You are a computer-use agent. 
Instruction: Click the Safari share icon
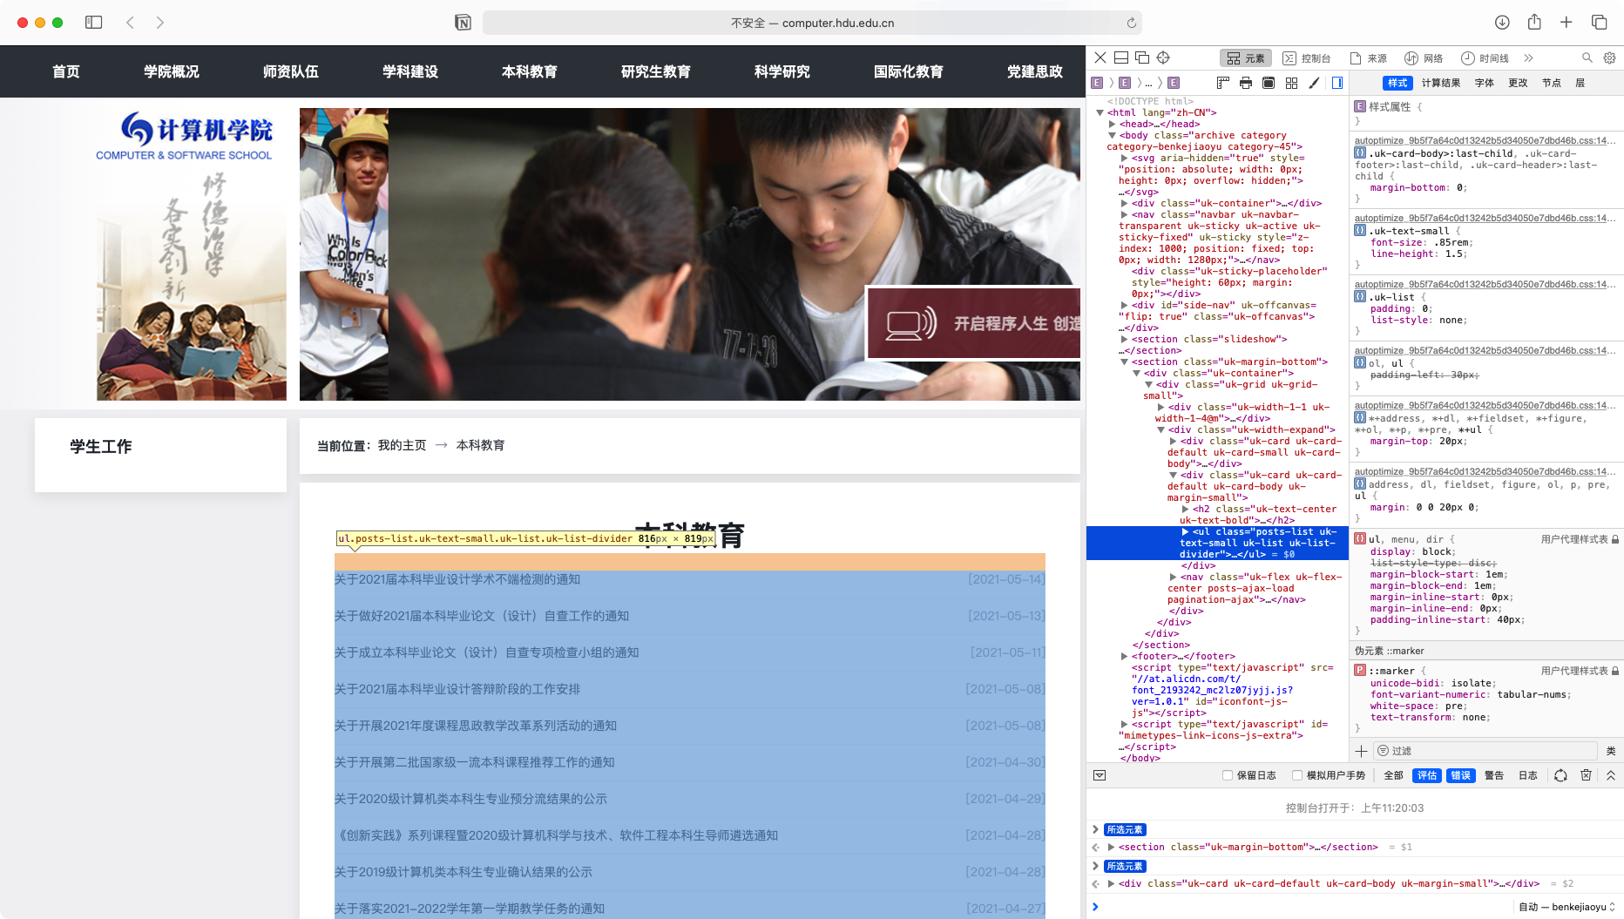coord(1534,22)
